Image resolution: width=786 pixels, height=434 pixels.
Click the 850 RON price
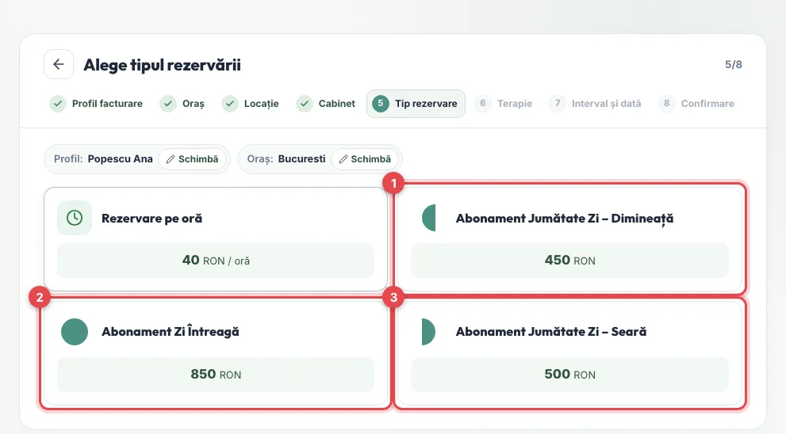[x=216, y=374]
